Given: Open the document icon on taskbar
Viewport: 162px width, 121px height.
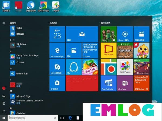Looking at the screenshot, I should point(78,118).
